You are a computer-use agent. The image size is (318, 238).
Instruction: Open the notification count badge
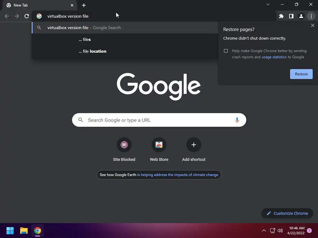point(309,231)
